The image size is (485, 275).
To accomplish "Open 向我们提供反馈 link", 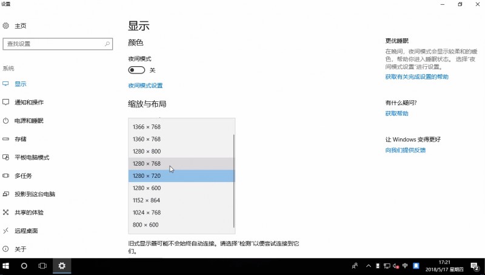I will click(x=405, y=150).
